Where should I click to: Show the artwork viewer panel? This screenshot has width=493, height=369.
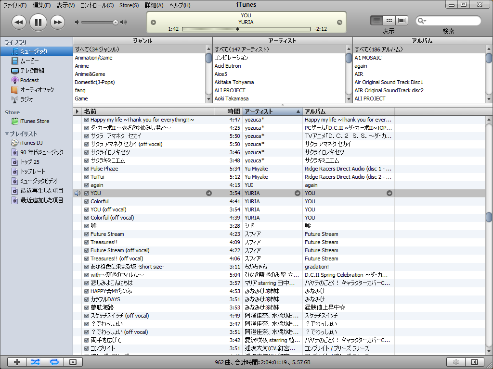tap(73, 362)
